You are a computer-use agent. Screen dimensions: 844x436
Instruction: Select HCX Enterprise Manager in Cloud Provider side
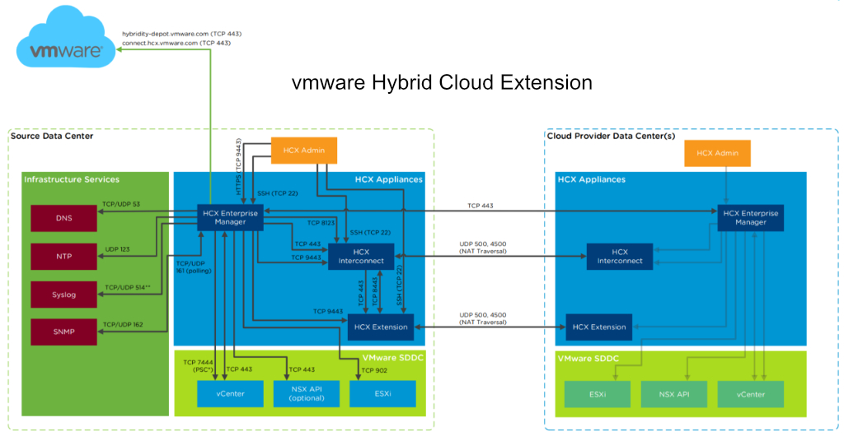pos(749,217)
